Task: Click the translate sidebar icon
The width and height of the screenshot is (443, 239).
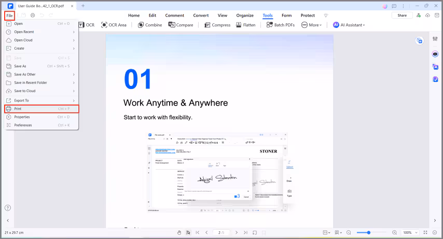Action: (x=435, y=67)
